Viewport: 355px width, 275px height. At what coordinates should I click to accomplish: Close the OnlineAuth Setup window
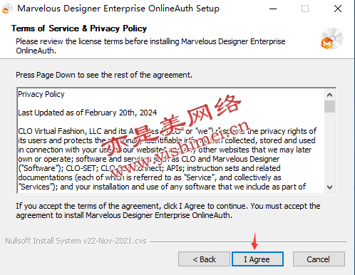click(338, 9)
